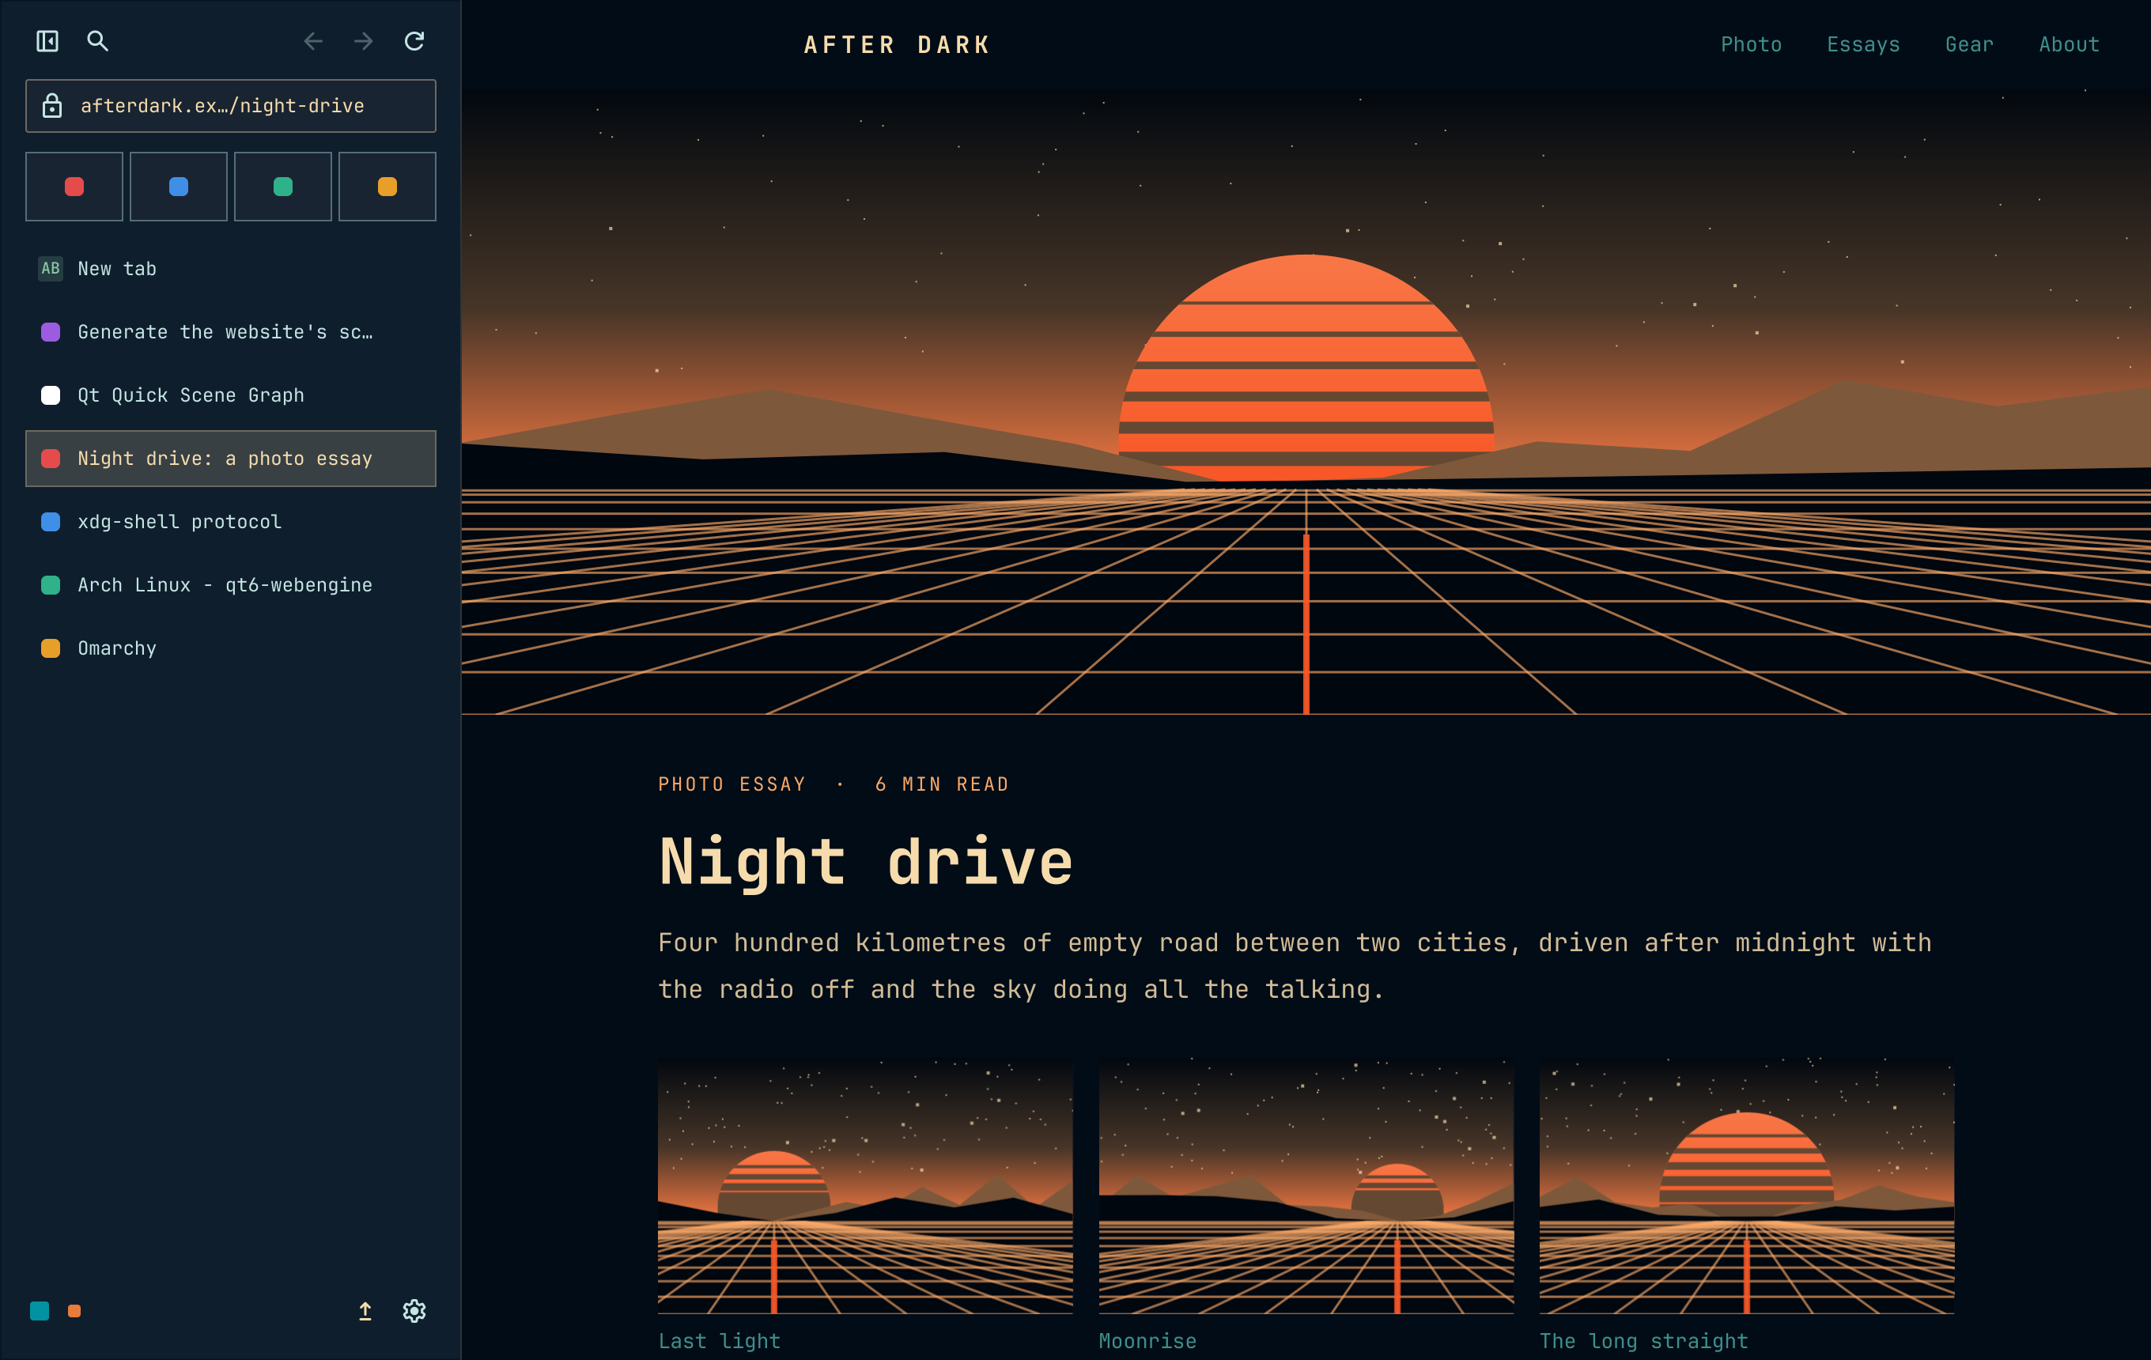Open the Photo nav link

[x=1751, y=44]
